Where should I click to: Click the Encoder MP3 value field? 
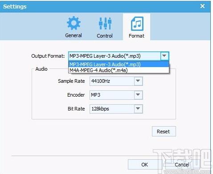click(112, 95)
